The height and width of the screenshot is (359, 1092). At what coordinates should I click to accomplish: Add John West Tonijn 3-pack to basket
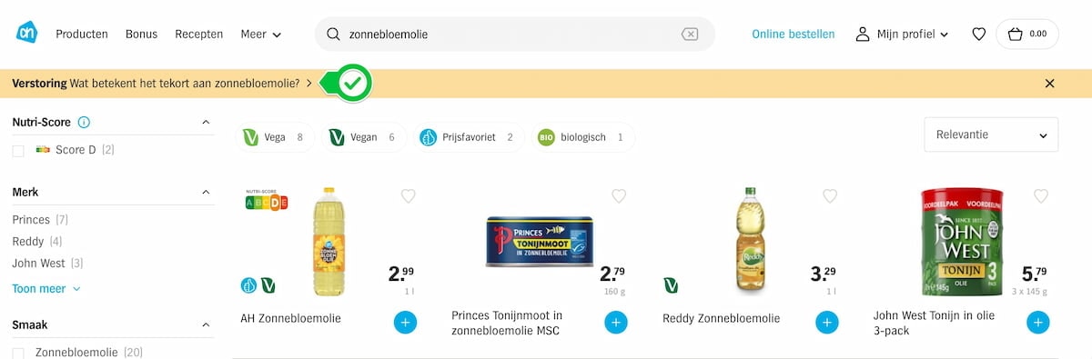tap(1038, 322)
